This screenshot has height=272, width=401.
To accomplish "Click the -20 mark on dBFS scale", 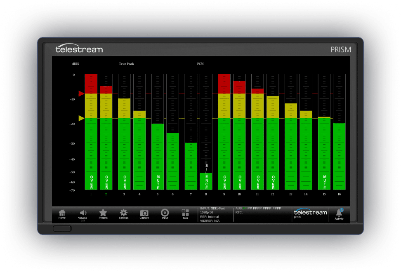I will [x=72, y=124].
